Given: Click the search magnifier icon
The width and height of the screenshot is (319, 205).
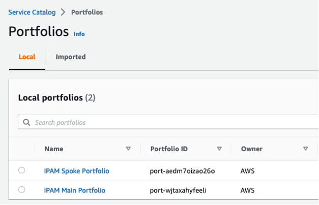Looking at the screenshot, I should click(x=26, y=122).
